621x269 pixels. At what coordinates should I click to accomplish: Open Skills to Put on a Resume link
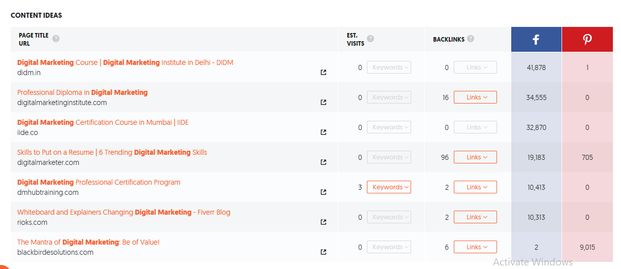112,152
